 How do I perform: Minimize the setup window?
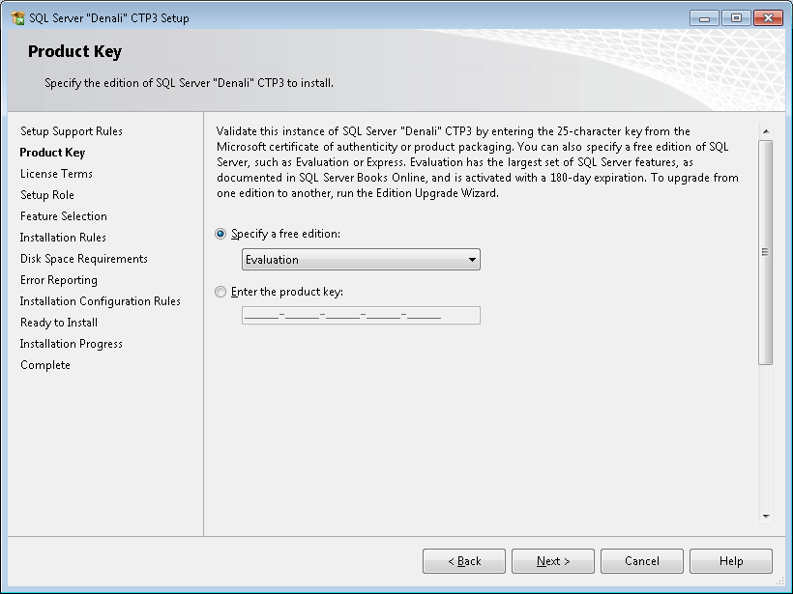pyautogui.click(x=704, y=18)
